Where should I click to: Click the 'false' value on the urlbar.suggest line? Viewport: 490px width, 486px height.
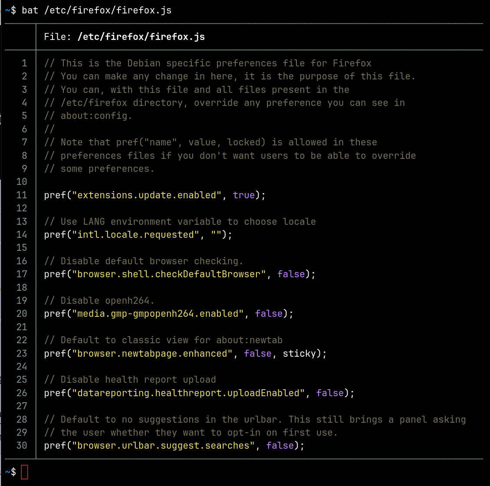point(280,446)
